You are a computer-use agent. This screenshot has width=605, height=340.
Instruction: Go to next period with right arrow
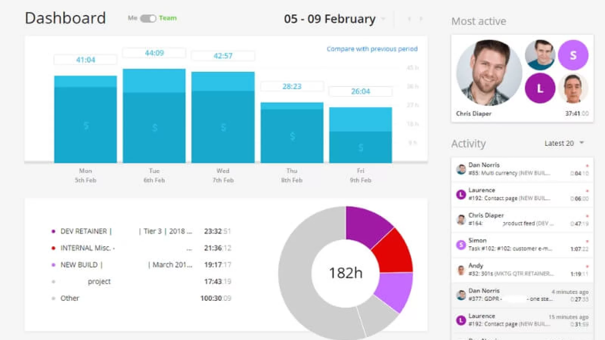click(x=421, y=19)
